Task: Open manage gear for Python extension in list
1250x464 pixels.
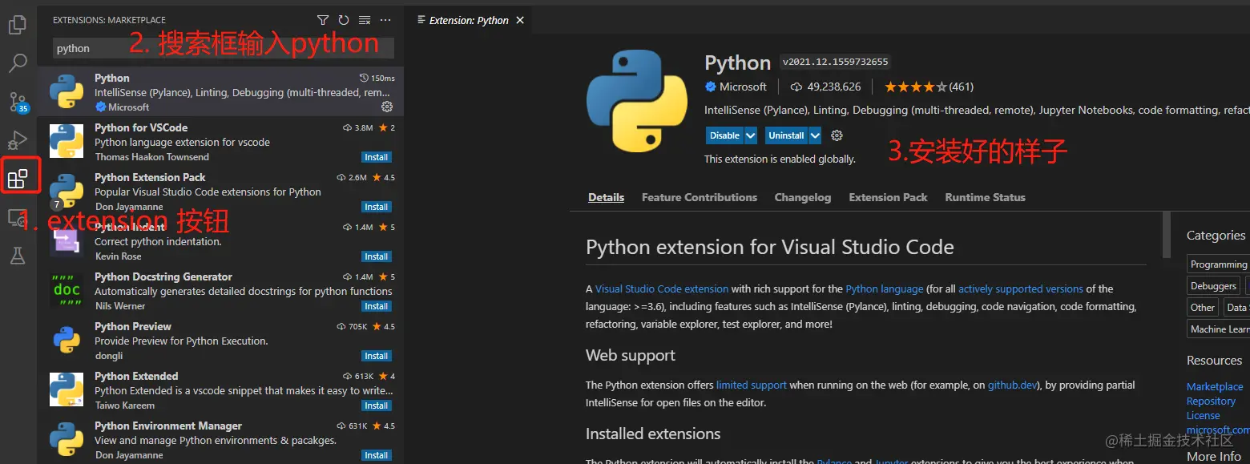Action: coord(387,107)
